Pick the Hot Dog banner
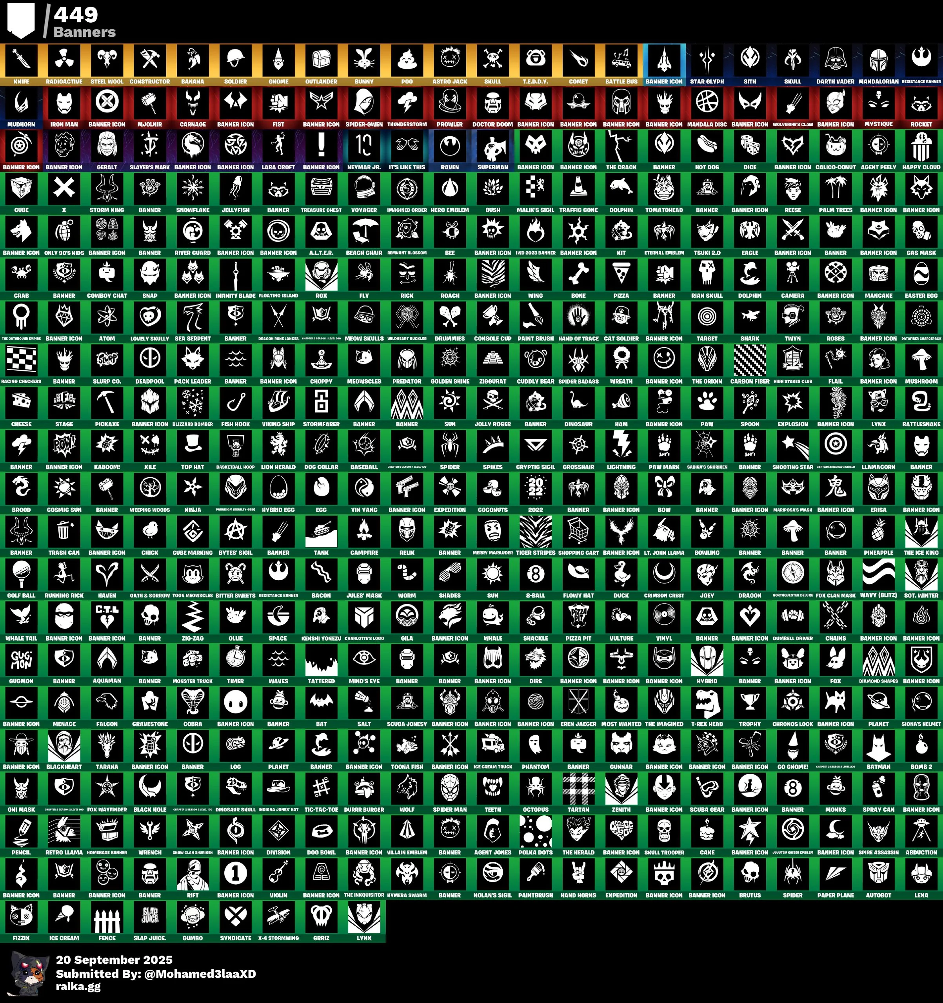Viewport: 943px width, 1003px height. tap(707, 146)
